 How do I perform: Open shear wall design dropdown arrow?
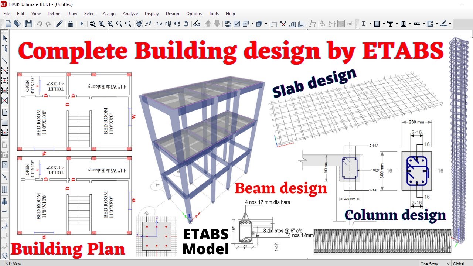point(437,24)
